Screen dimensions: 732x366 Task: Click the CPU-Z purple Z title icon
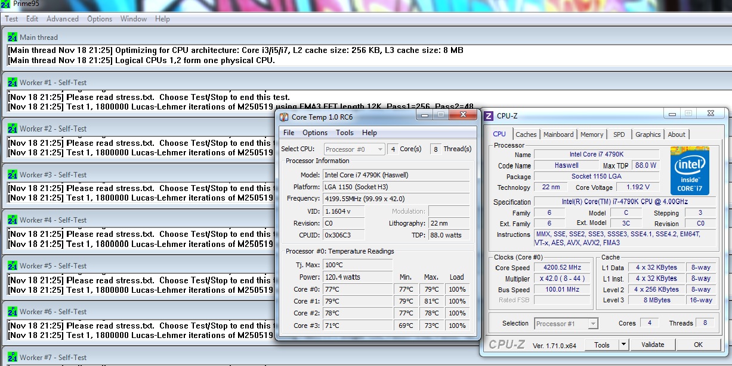487,115
